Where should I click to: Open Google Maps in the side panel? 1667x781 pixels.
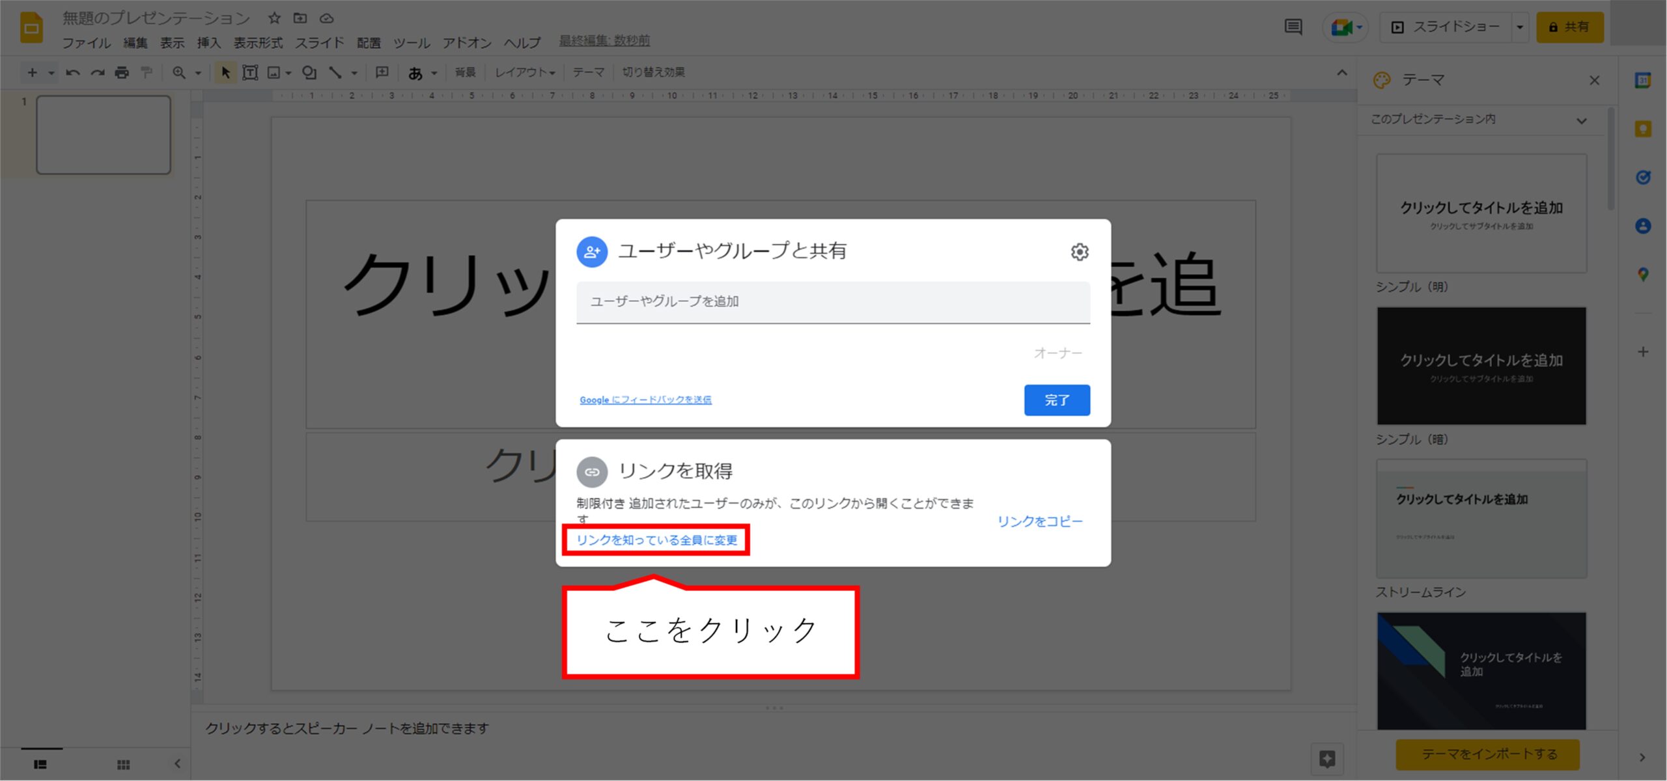point(1643,275)
